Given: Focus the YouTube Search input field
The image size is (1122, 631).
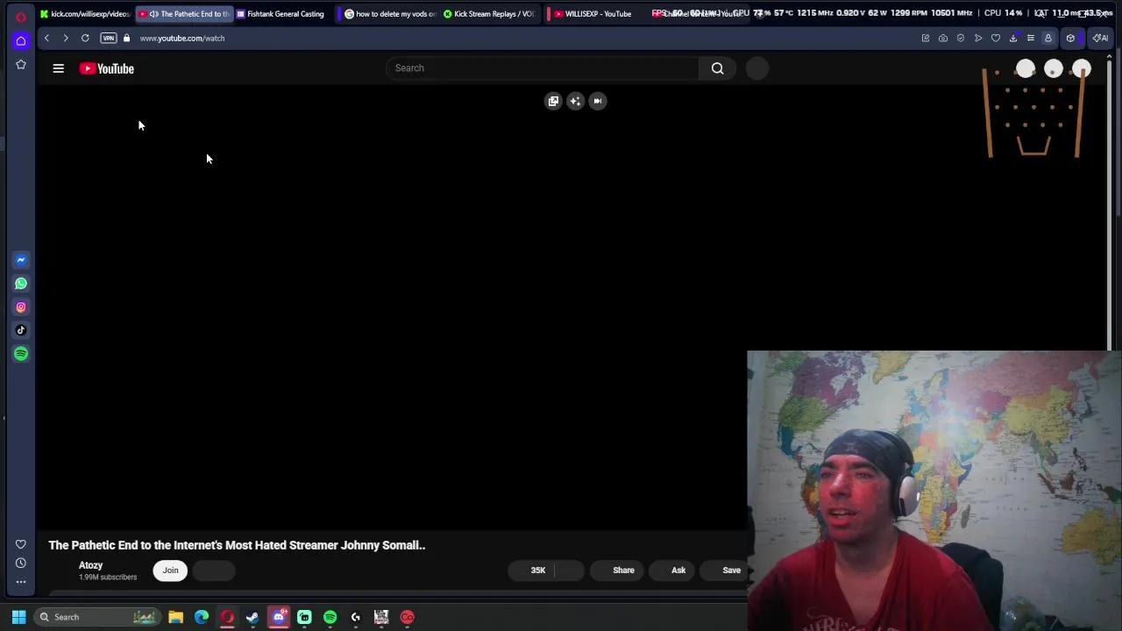Looking at the screenshot, I should point(543,68).
